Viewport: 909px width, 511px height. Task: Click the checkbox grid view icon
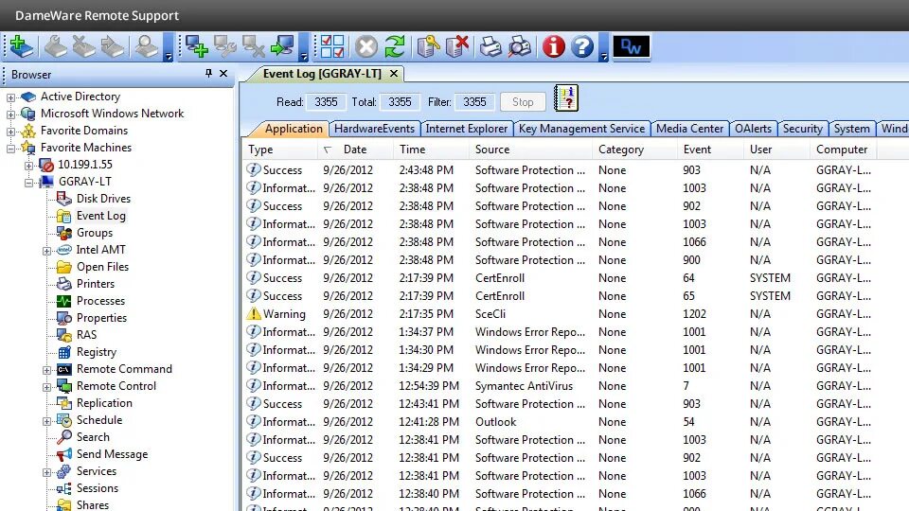click(332, 46)
